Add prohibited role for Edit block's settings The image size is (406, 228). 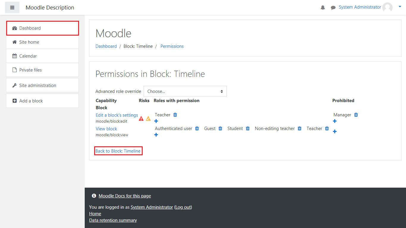coord(335,121)
